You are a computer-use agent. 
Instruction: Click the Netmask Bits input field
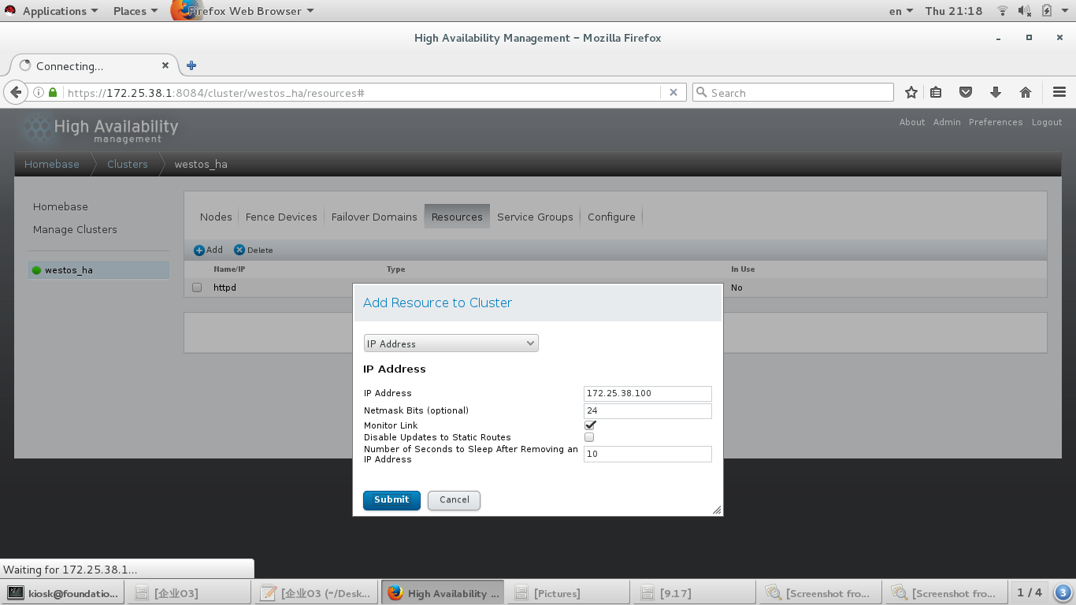point(647,411)
